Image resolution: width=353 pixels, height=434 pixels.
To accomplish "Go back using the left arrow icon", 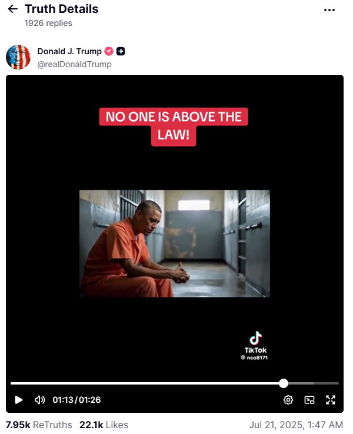I will pos(13,9).
